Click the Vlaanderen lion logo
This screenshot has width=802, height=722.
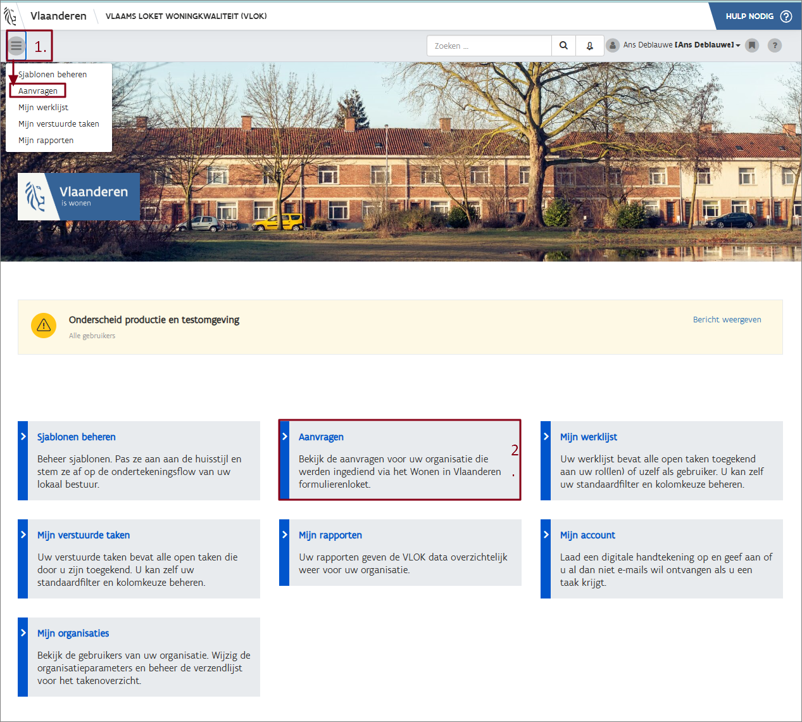click(11, 16)
